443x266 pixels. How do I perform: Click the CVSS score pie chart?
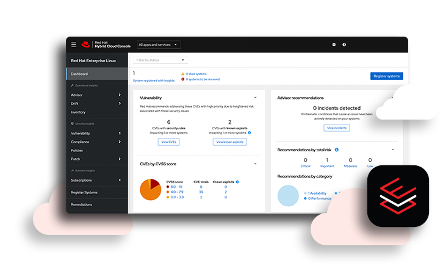pyautogui.click(x=151, y=190)
